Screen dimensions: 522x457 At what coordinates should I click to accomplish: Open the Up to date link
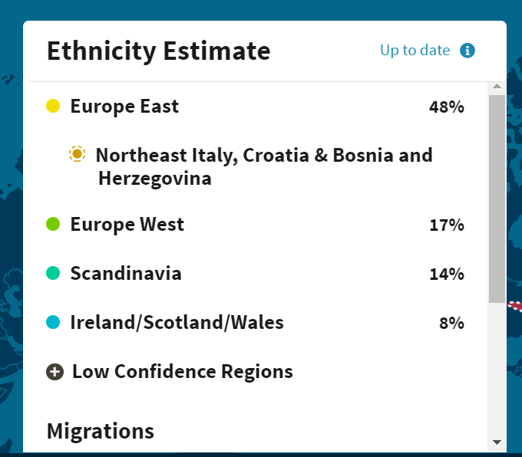tap(415, 51)
